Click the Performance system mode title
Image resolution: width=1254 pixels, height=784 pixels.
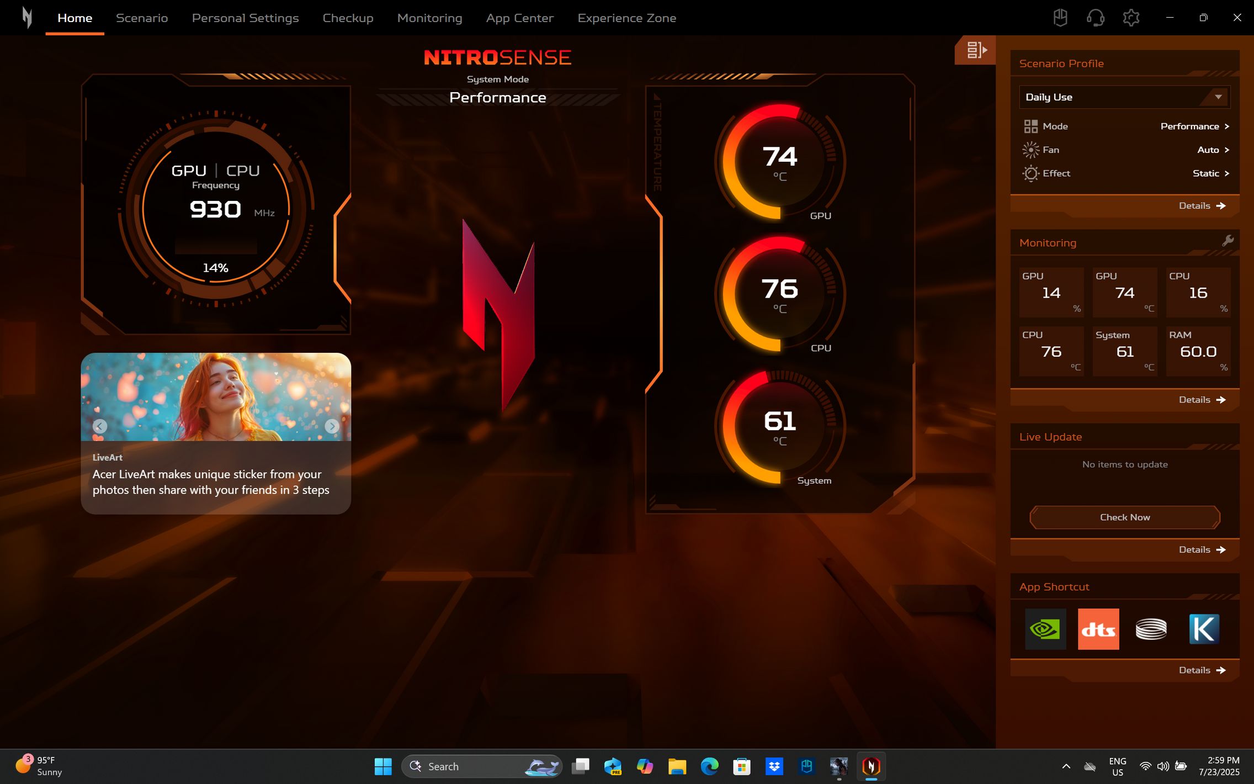coord(497,98)
